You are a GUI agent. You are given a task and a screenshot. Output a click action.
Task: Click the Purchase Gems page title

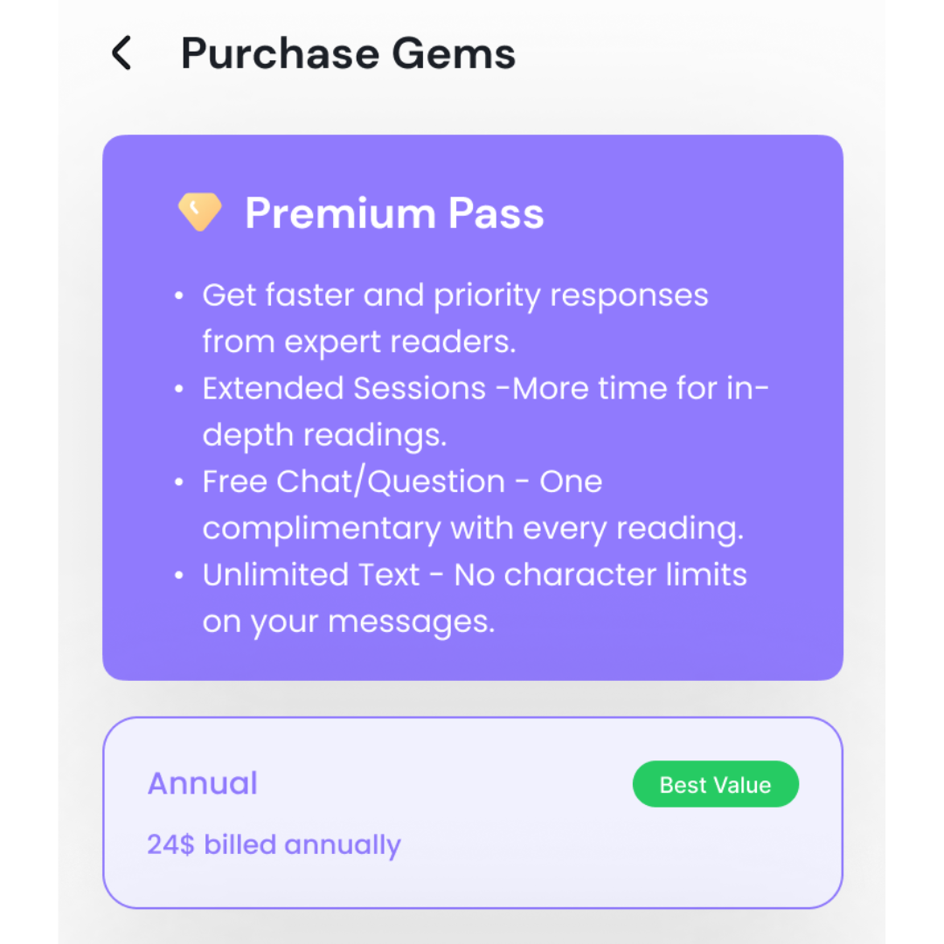[348, 53]
